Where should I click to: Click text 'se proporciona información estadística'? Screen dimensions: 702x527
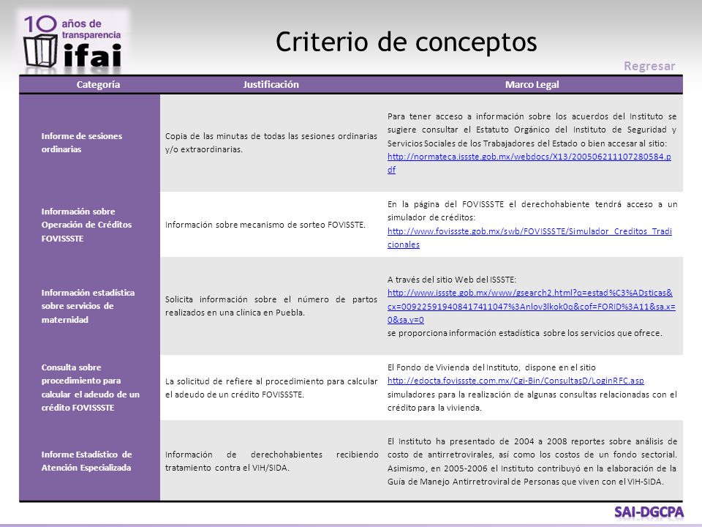(525, 333)
